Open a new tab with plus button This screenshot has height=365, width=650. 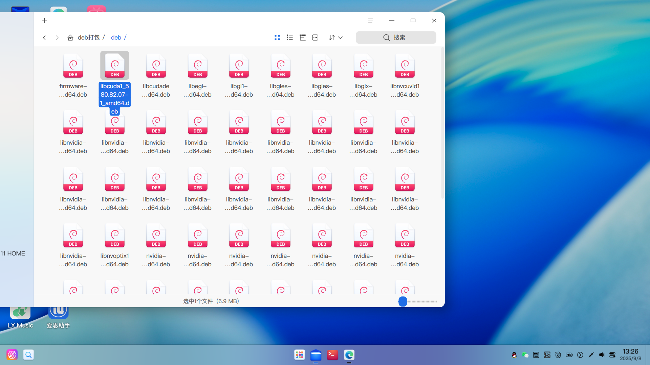44,21
